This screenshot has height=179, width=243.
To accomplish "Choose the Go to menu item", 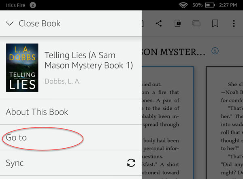I will pos(16,138).
